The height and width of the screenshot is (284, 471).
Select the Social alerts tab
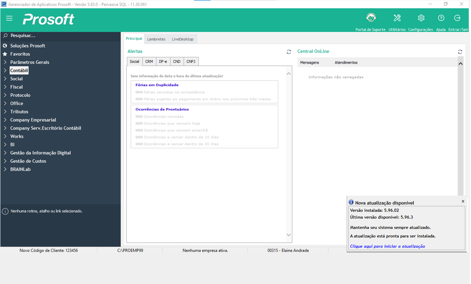[x=135, y=61]
